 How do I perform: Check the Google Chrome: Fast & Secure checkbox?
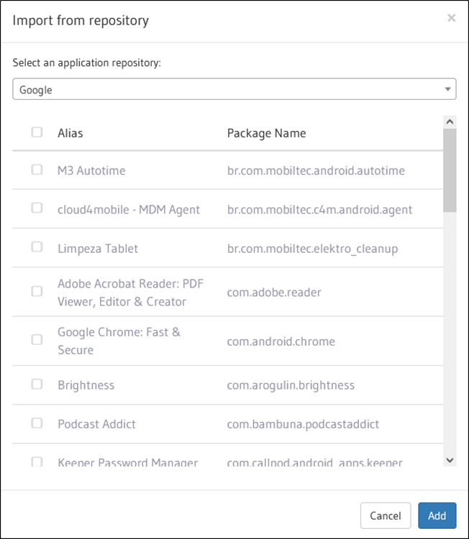(37, 340)
